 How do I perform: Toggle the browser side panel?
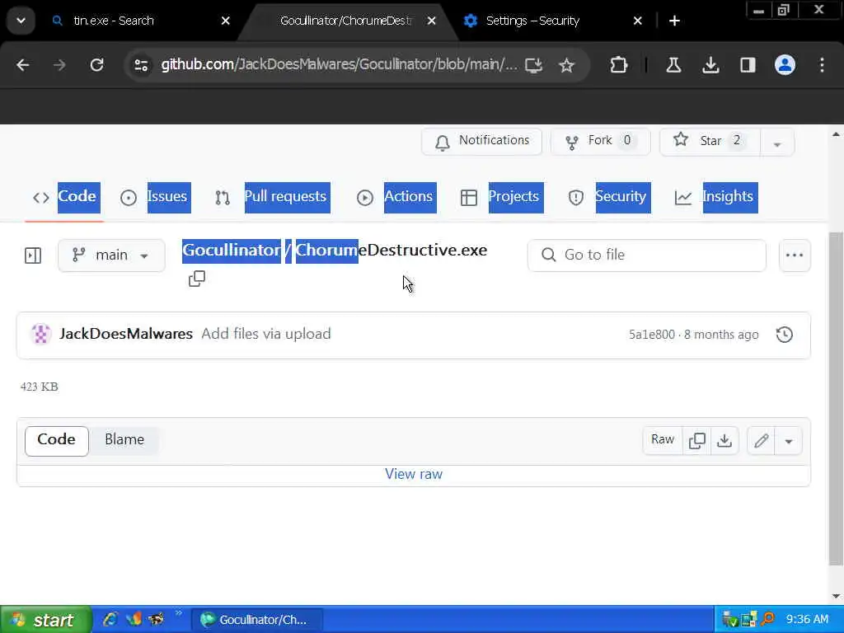(748, 65)
